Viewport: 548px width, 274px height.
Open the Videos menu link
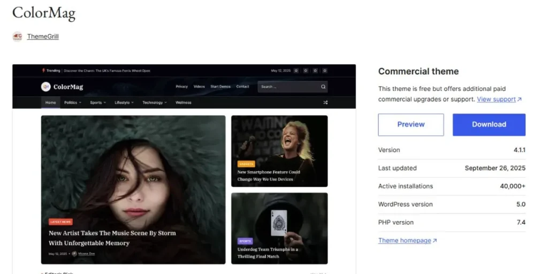point(199,87)
